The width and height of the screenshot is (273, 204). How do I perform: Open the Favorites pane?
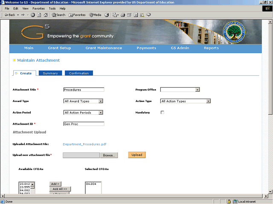coord(77,15)
